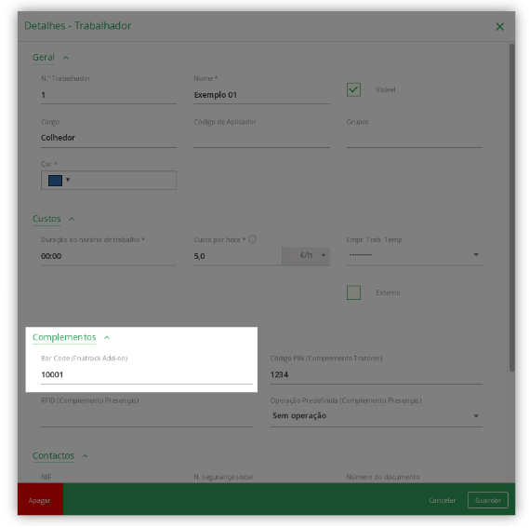Click the Código de Aplicador field

coord(261,139)
